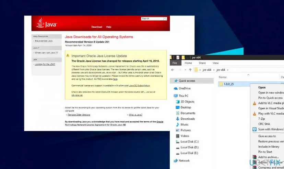Screen dimensions: 284x169
Task: Click the Videos filmstrip icon
Action: point(178,136)
